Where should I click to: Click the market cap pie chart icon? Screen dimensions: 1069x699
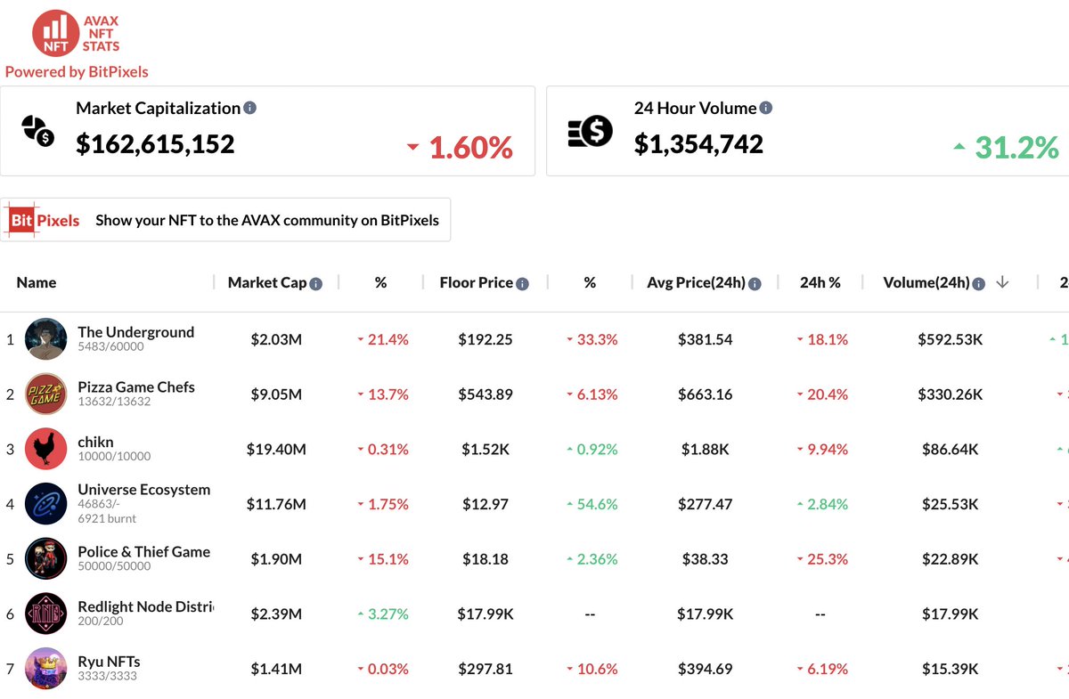coord(38,131)
